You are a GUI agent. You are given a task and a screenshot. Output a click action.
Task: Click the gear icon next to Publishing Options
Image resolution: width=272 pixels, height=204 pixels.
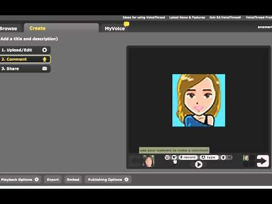click(x=126, y=180)
